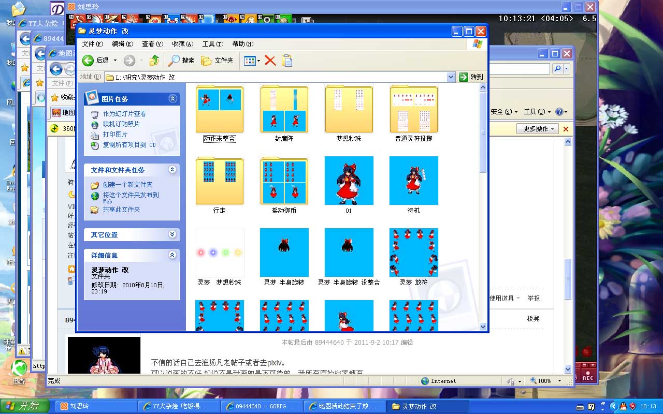Open the 工具(T) menu in Explorer

click(x=213, y=44)
